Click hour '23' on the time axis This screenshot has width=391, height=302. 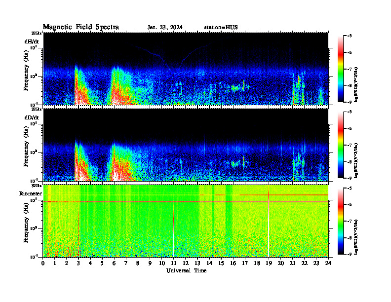pos(316,263)
